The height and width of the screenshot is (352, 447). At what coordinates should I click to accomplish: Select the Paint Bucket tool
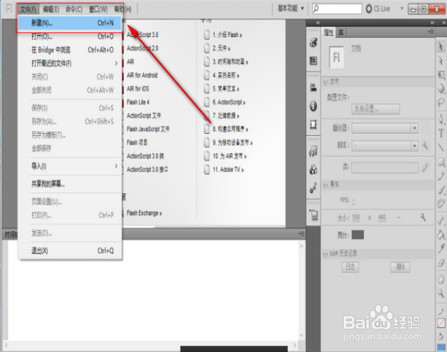tap(441, 234)
